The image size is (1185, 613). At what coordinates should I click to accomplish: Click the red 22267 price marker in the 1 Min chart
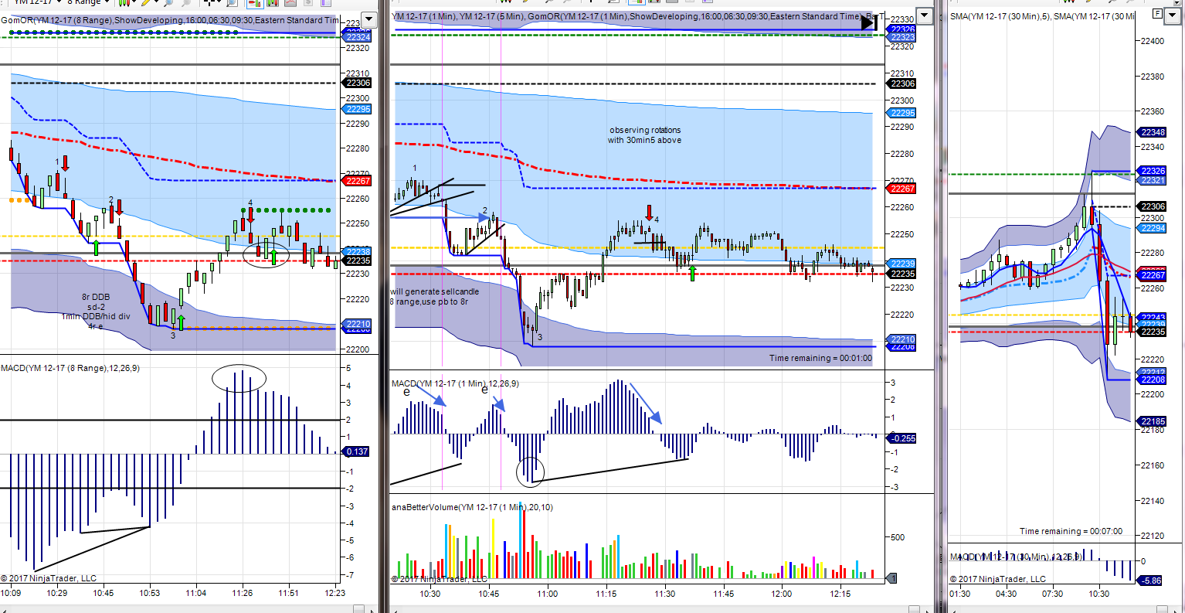coord(902,189)
